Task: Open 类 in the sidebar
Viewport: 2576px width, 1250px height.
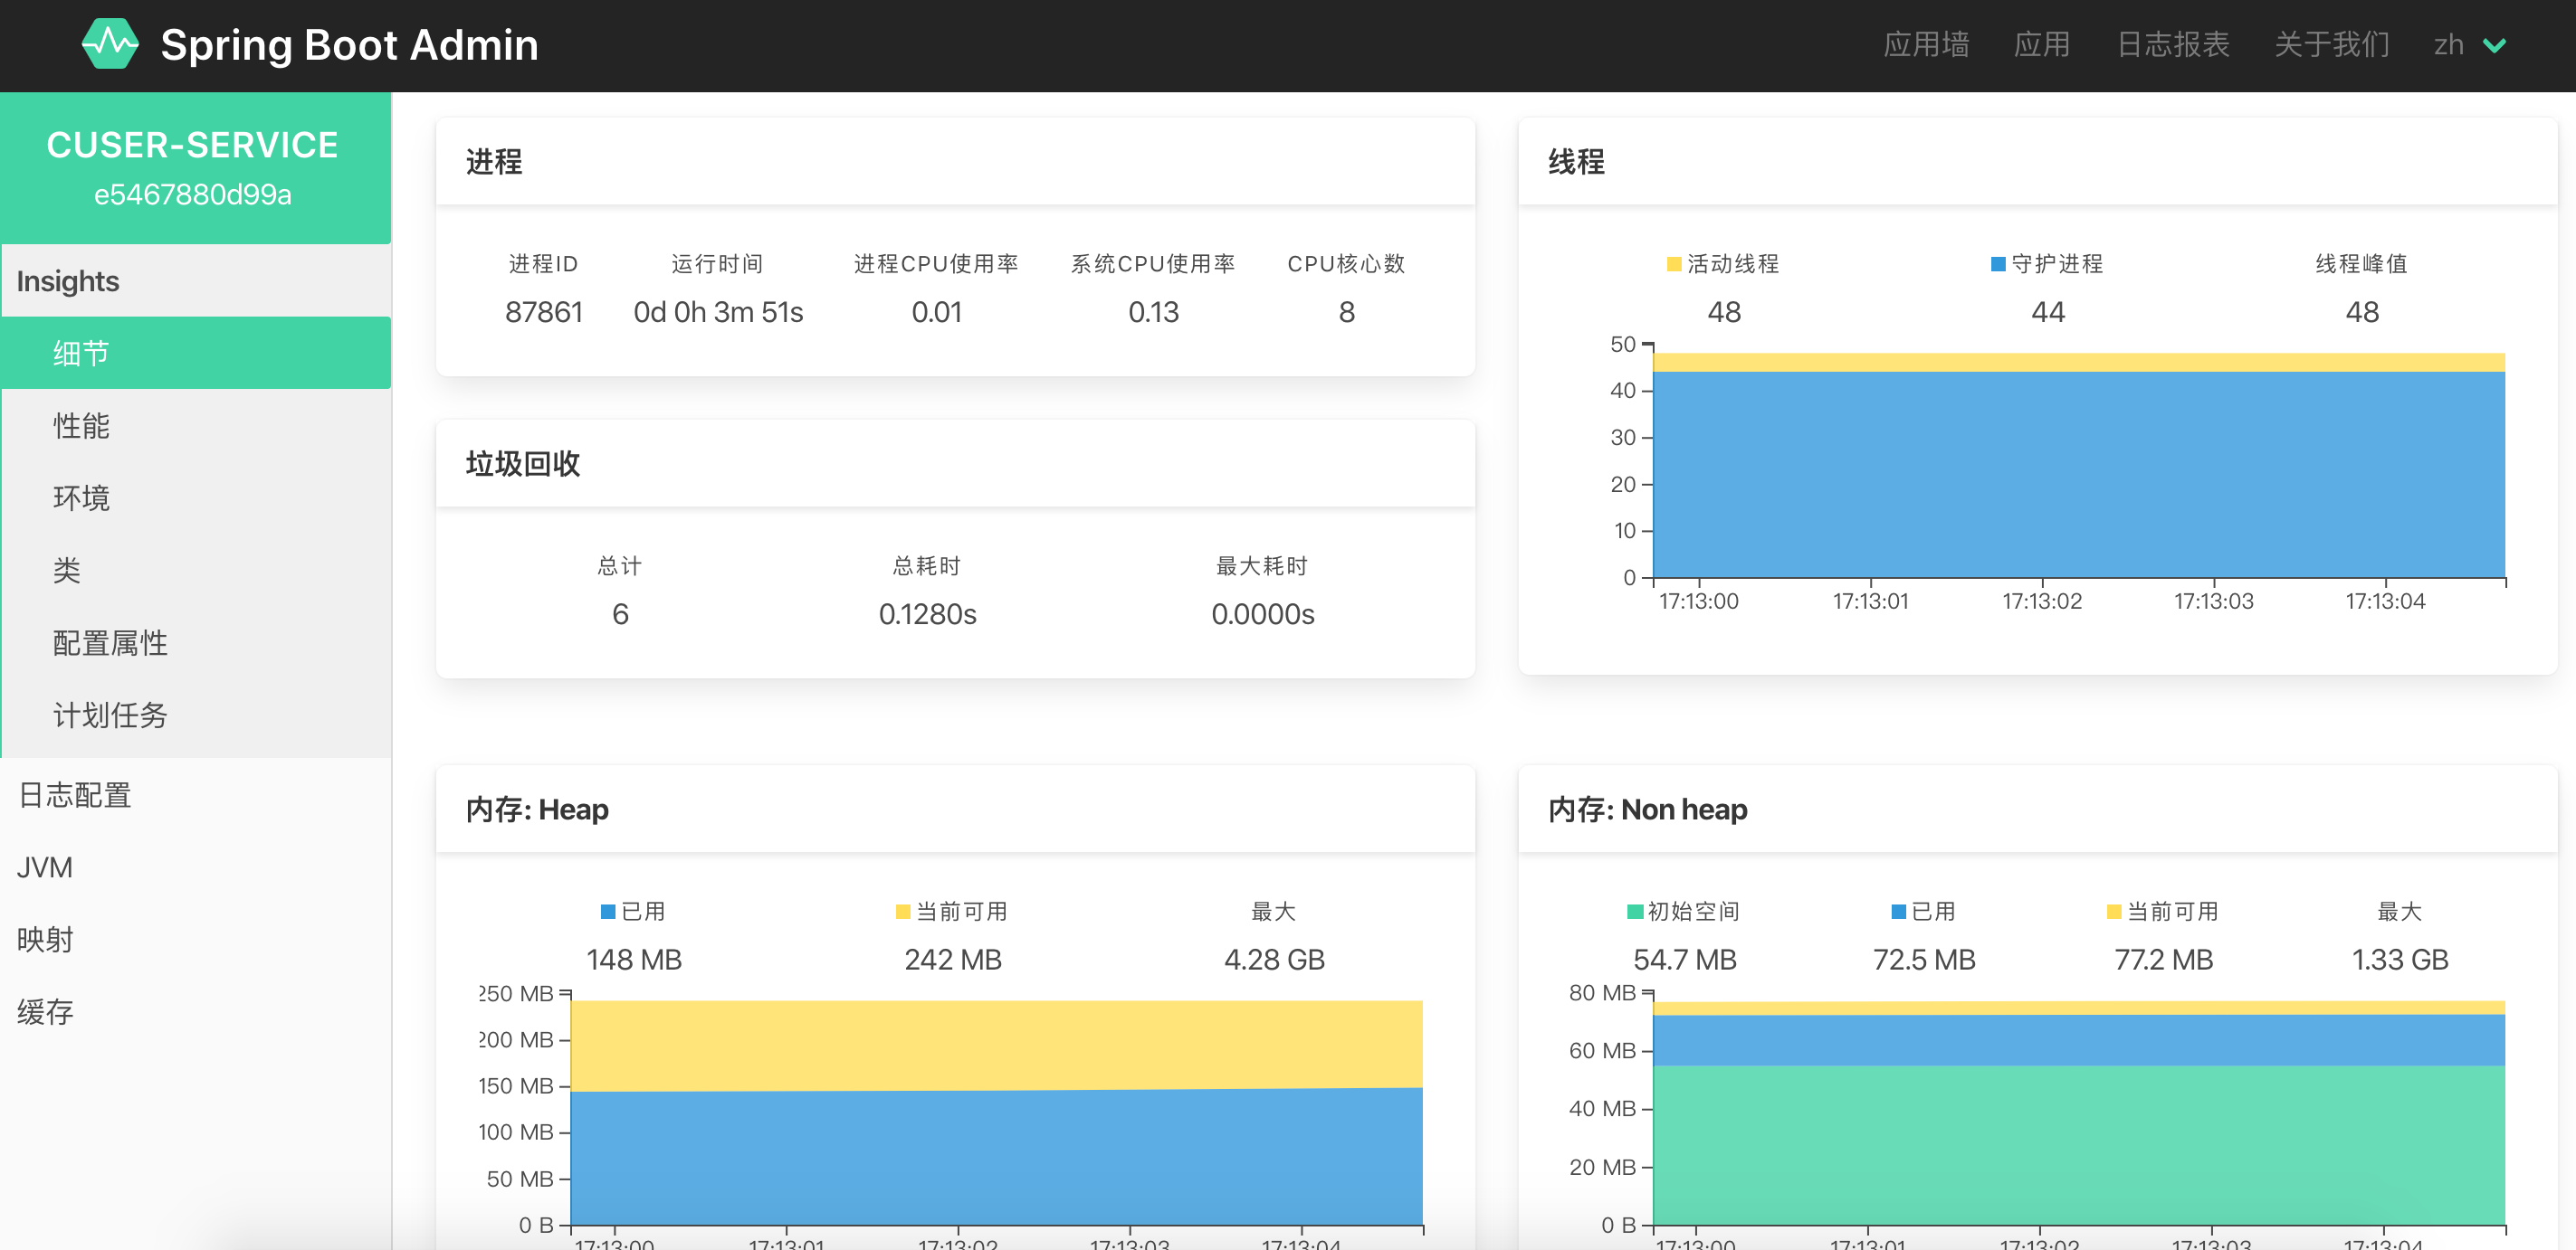Action: [x=196, y=571]
